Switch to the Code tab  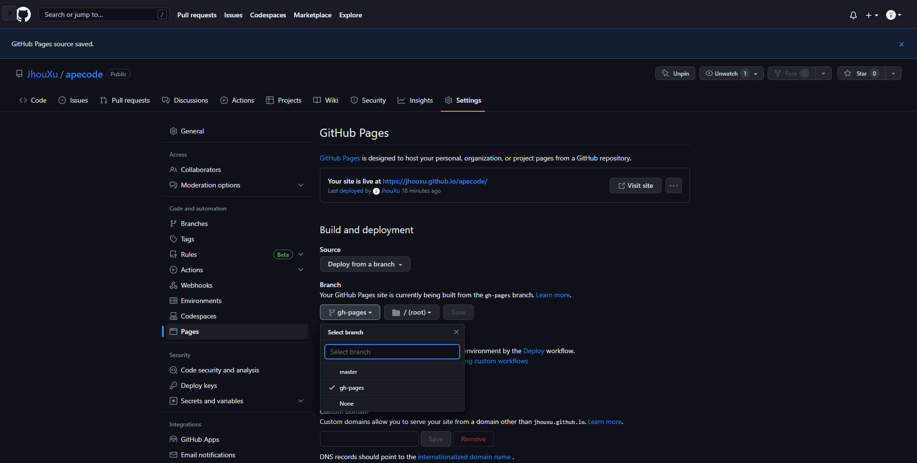tap(33, 100)
